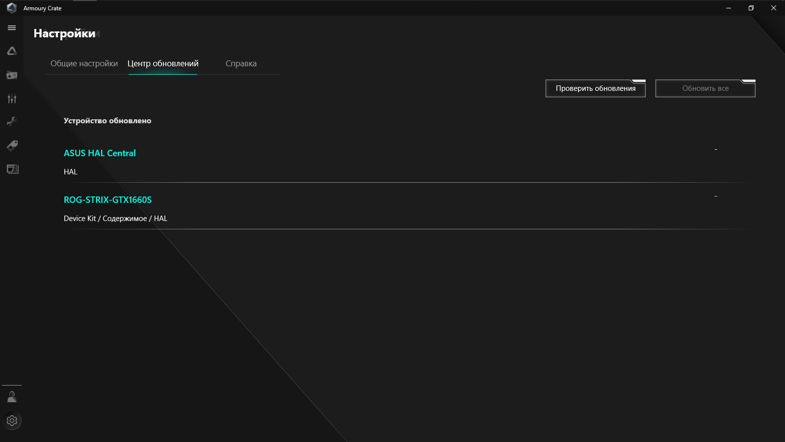
Task: Open the Game Library gamepad icon
Action: pos(12,75)
